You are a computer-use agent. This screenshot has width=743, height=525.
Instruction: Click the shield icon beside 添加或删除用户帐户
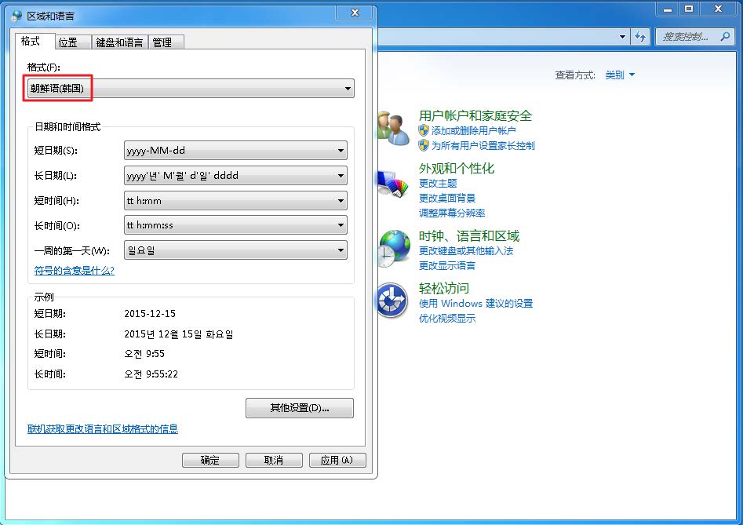pos(424,130)
